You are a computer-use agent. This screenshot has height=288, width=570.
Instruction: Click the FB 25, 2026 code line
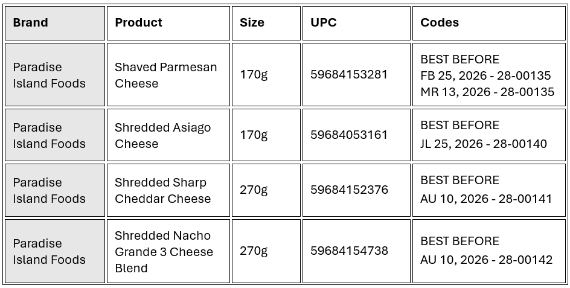(485, 76)
